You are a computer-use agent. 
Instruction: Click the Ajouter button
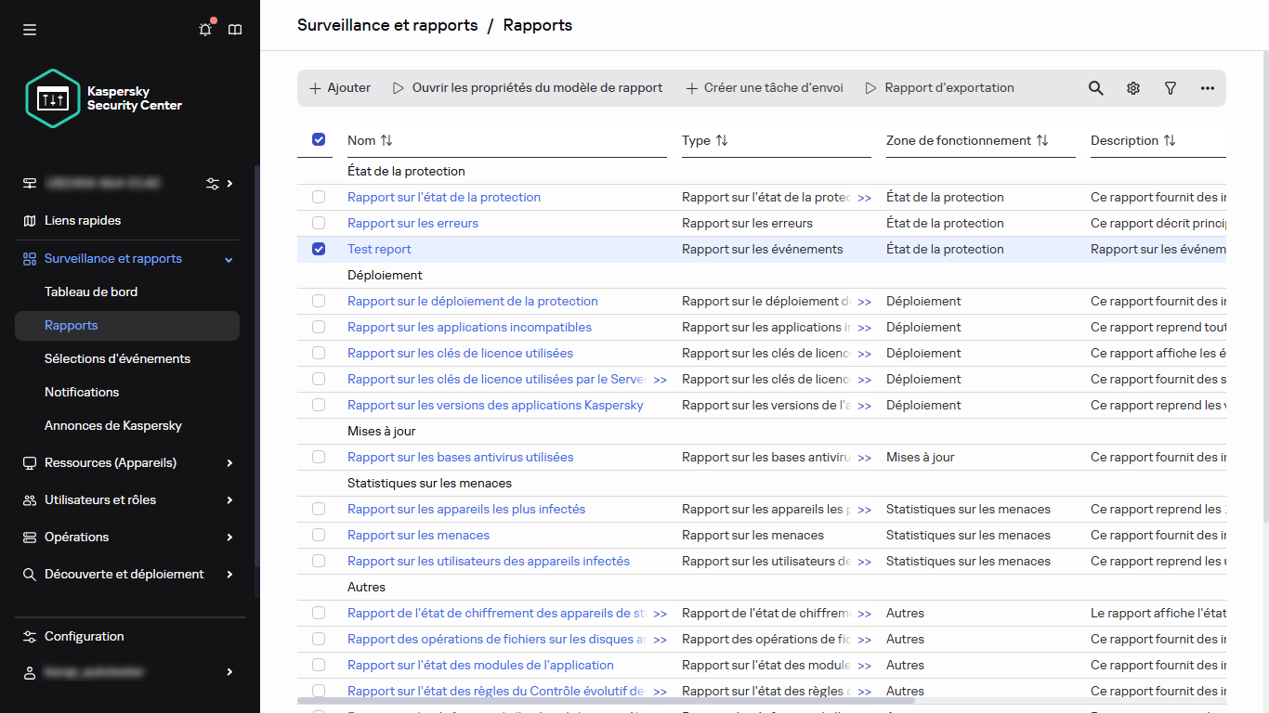pyautogui.click(x=340, y=88)
